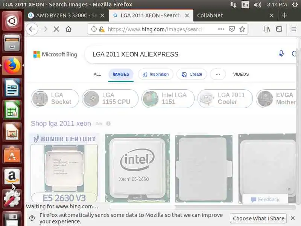This screenshot has width=301, height=226.
Task: Click the ads info icon beside Ads
Action: click(108, 124)
